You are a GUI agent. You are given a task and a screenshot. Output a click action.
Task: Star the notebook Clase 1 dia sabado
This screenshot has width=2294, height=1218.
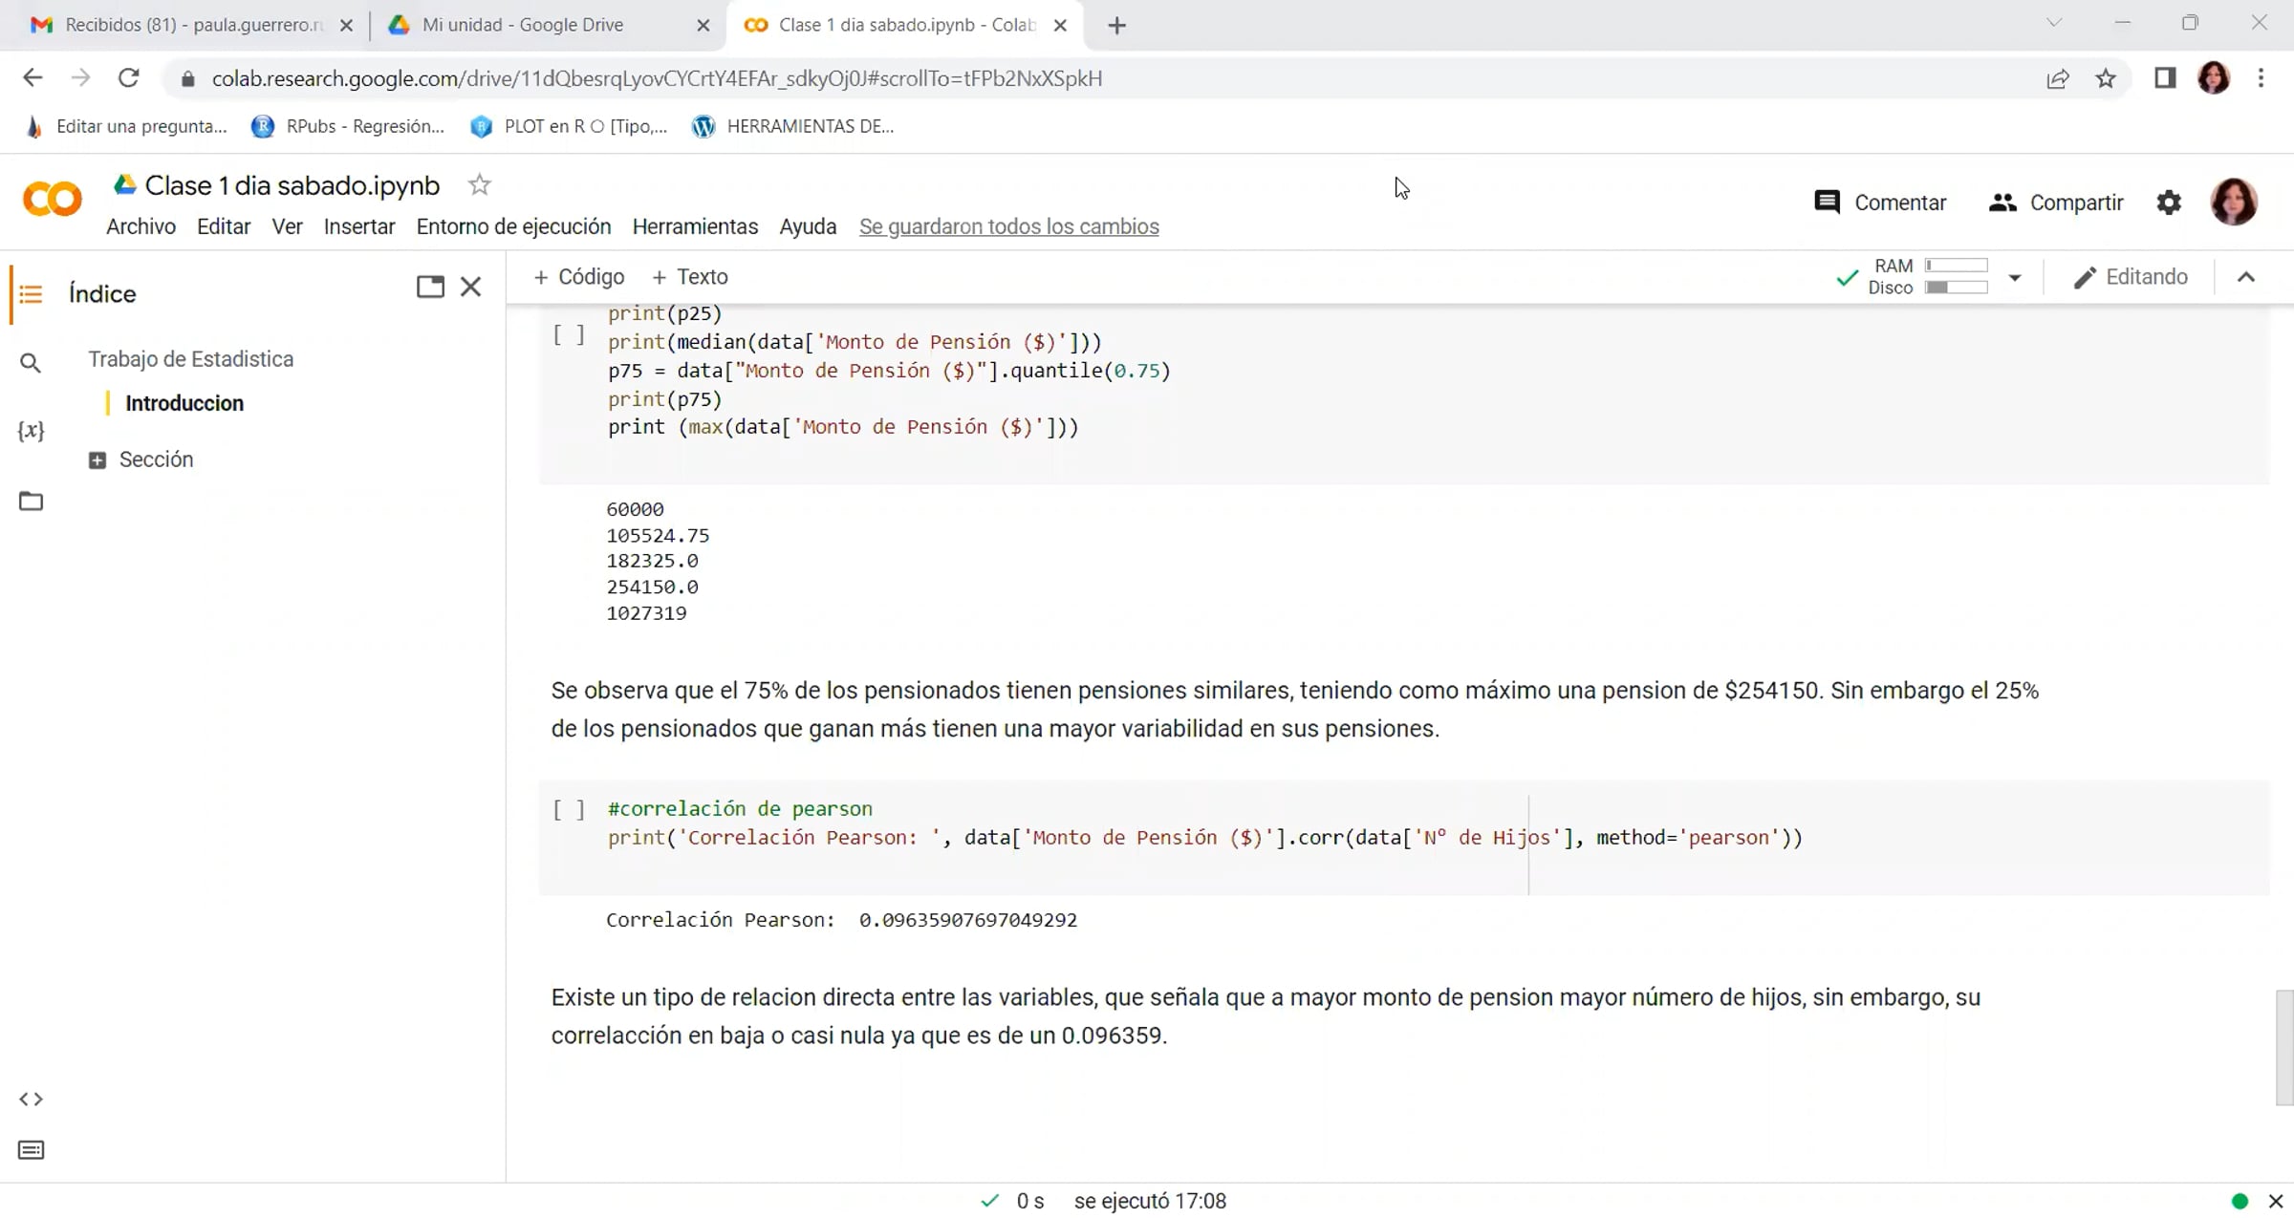point(480,185)
